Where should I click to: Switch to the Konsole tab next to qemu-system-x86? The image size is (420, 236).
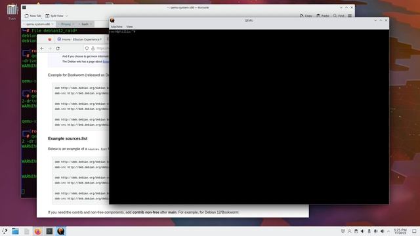66,24
